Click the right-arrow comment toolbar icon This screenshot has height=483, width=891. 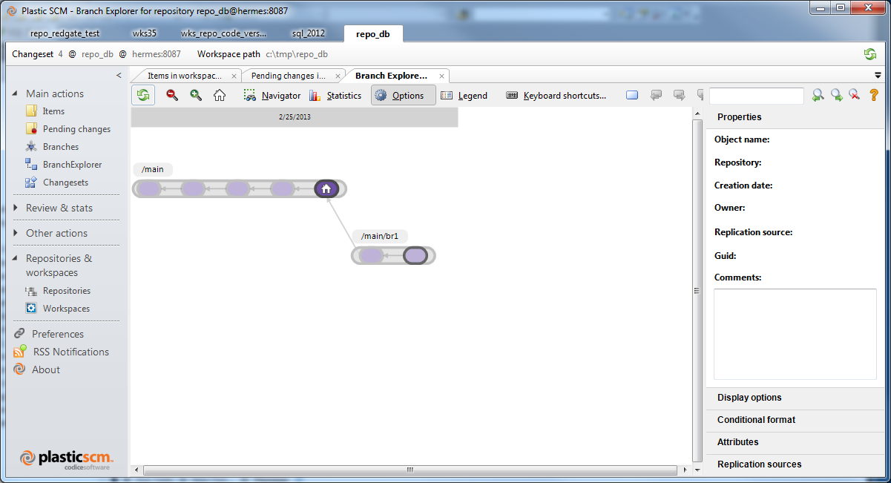point(679,95)
